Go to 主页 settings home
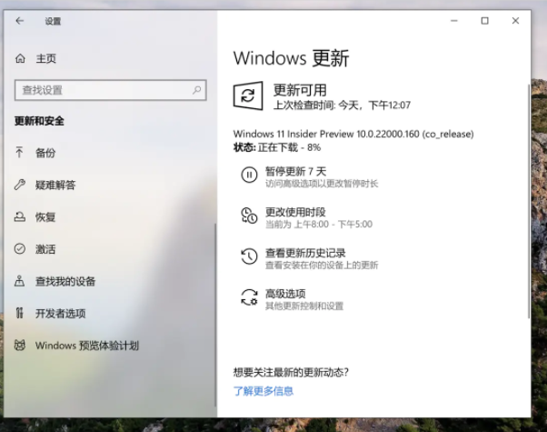 (x=45, y=58)
